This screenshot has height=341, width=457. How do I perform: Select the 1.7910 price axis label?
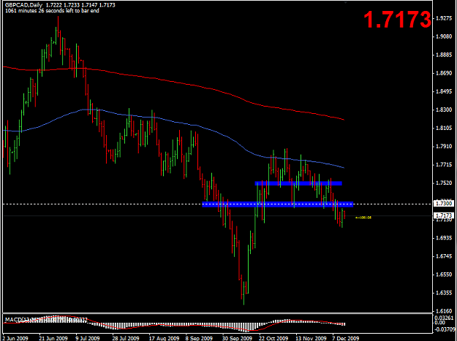[444, 146]
